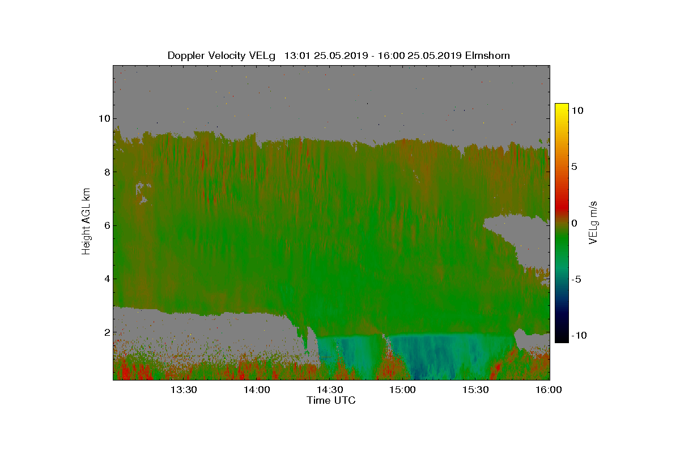
Task: Click the 'VELg m/s' colorbar label
Action: click(593, 222)
